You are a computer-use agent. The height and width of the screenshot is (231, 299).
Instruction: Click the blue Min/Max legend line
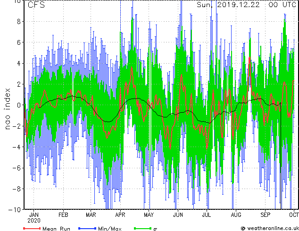[87, 228]
